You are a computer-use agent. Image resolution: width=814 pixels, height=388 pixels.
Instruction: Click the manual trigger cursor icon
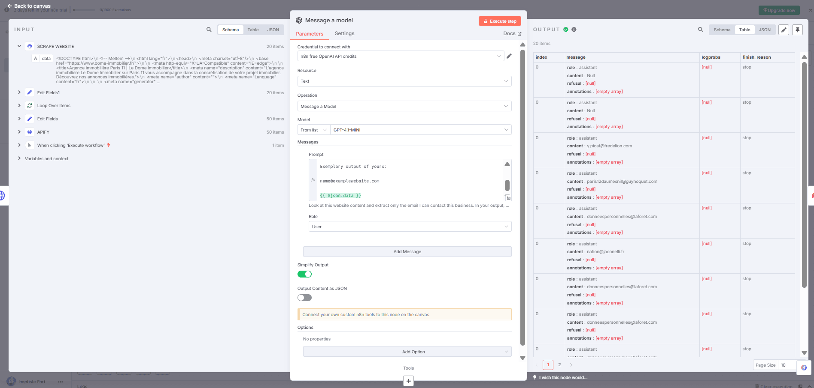pos(30,145)
